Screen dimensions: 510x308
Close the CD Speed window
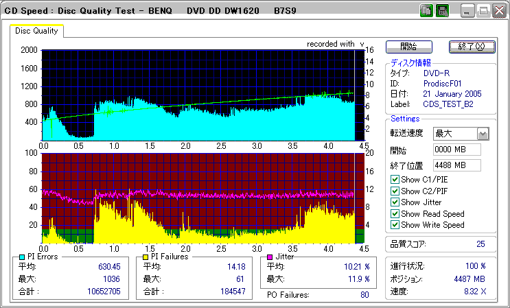(x=498, y=11)
